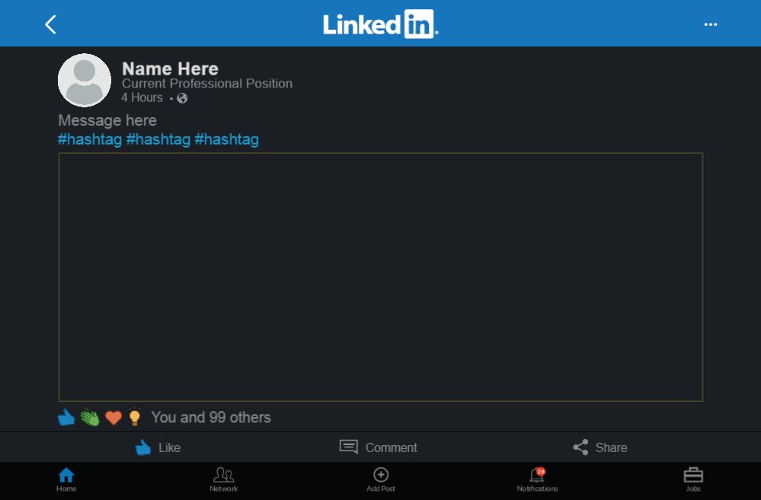Open the post image area
The height and width of the screenshot is (500, 761).
(x=380, y=277)
